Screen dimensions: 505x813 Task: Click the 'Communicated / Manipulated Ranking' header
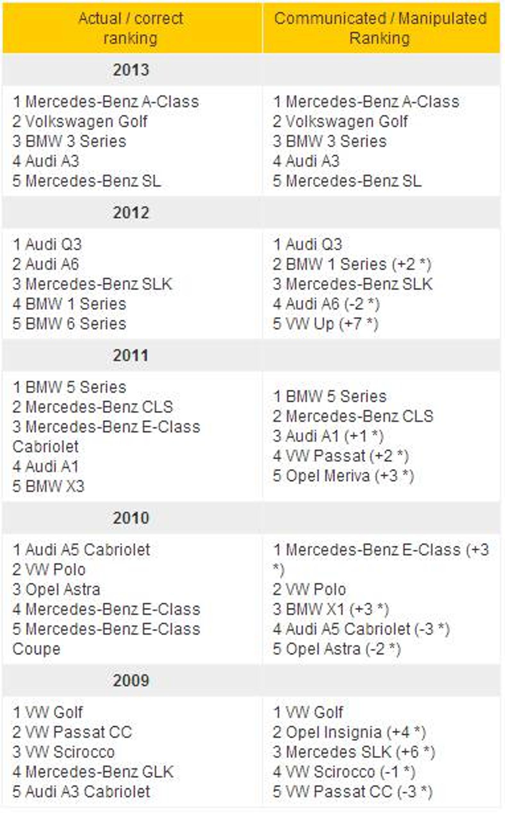[x=380, y=28]
